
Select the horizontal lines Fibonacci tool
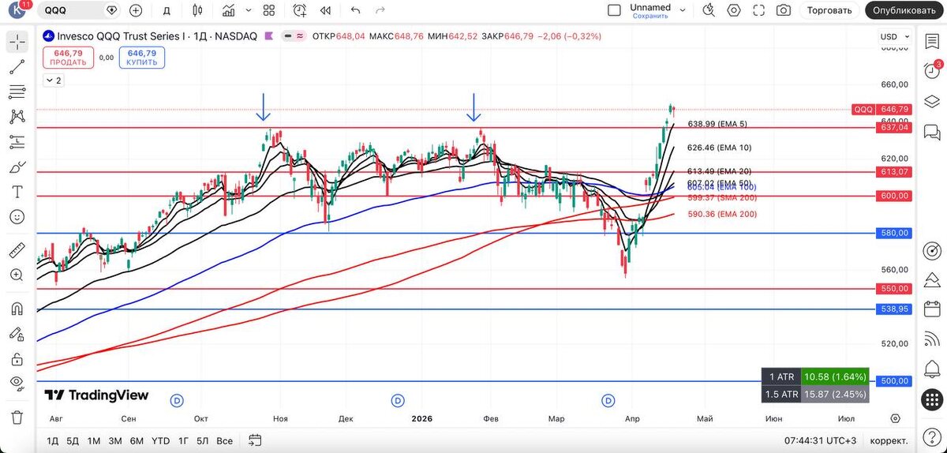tap(17, 92)
